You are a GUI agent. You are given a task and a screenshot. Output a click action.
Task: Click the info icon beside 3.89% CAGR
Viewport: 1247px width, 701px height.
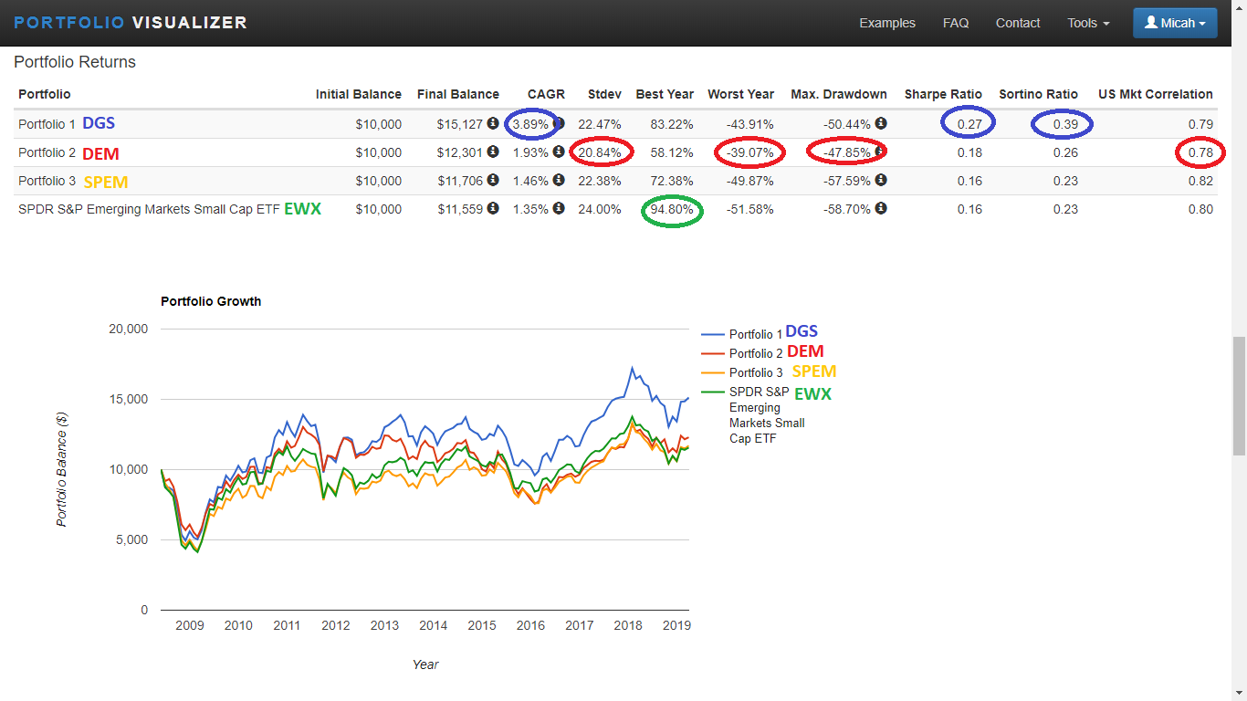point(559,124)
